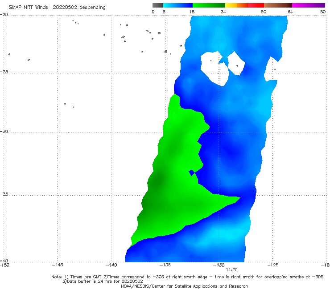Click the longitude label "-145"
This screenshot has height=289, width=330.
[58, 265]
